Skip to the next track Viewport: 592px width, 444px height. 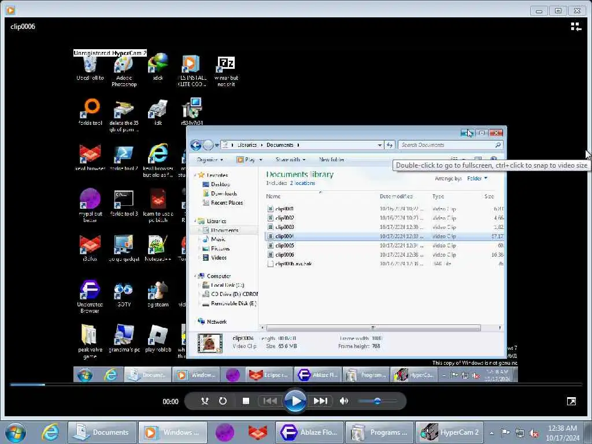[320, 401]
